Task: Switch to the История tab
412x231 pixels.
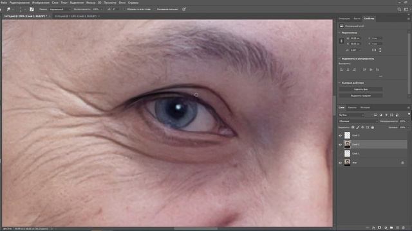Action: [365, 107]
